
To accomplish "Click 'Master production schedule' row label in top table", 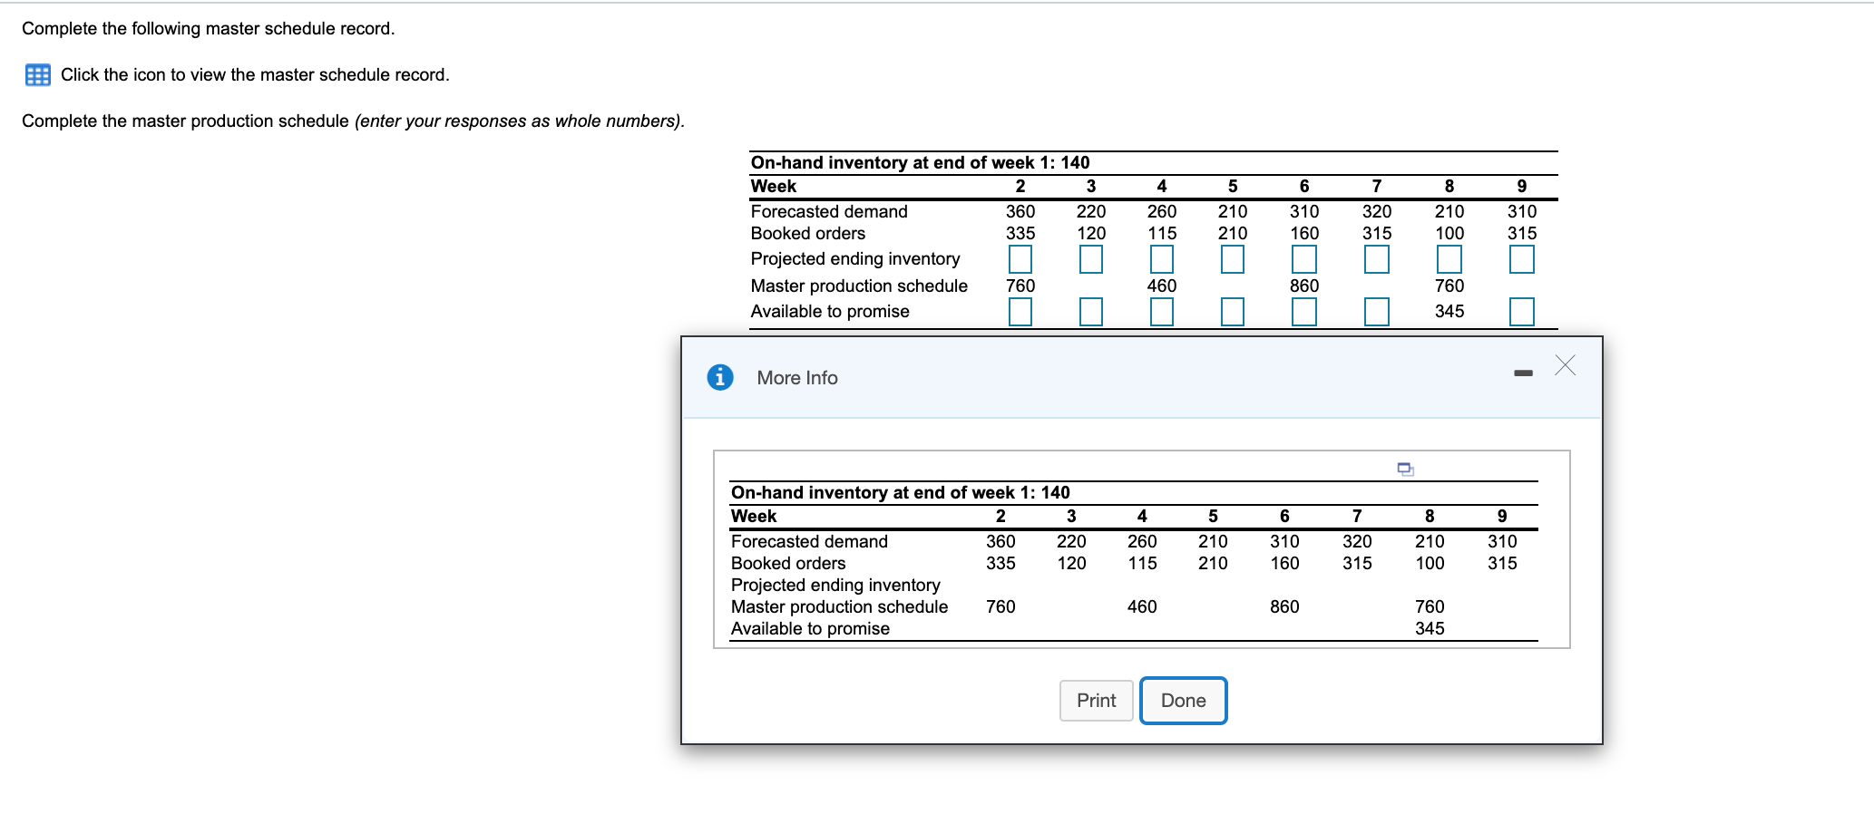I will click(x=859, y=286).
